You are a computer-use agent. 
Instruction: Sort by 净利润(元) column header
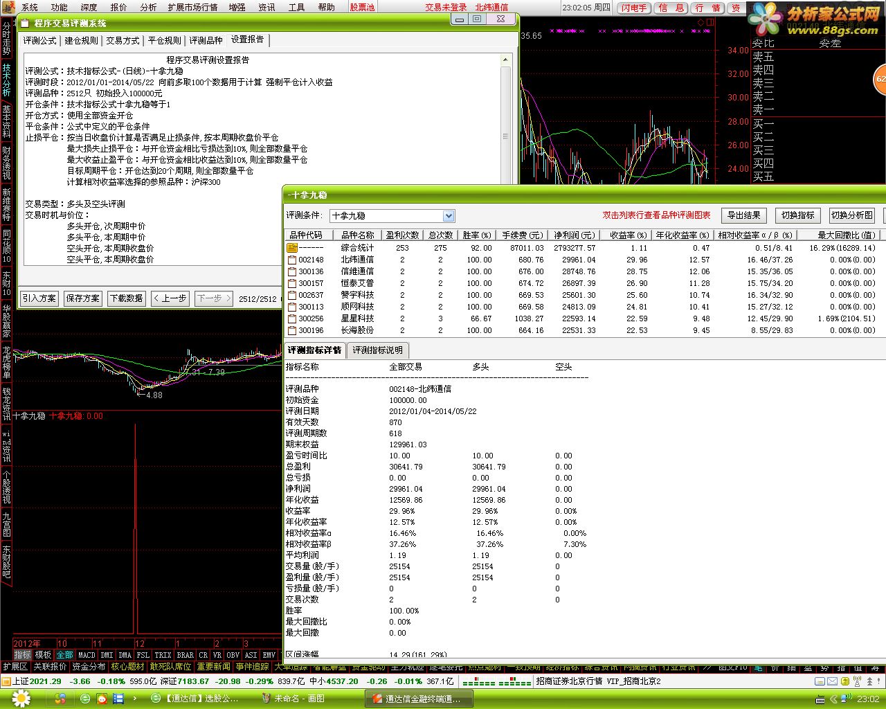(574, 235)
